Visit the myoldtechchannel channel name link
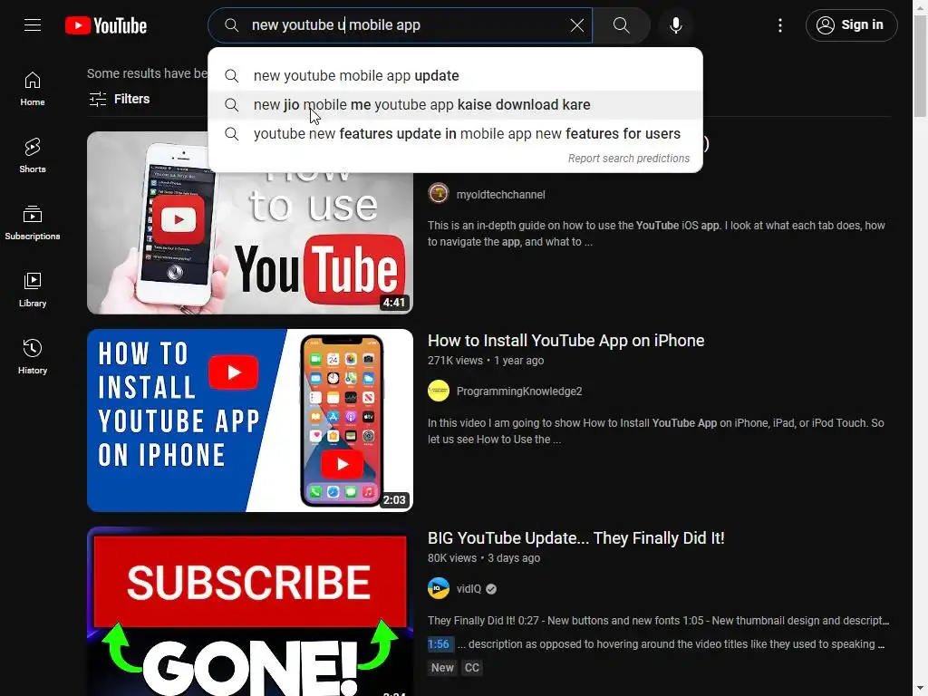This screenshot has width=928, height=696. point(500,195)
